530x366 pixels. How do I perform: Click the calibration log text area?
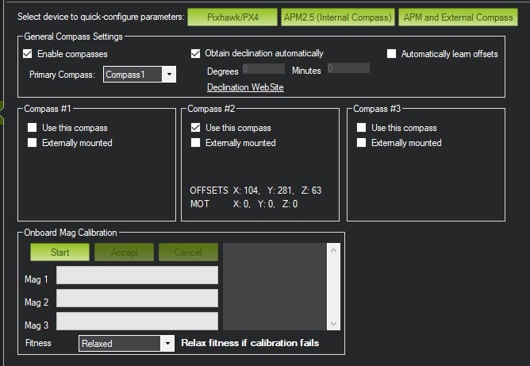pos(275,287)
